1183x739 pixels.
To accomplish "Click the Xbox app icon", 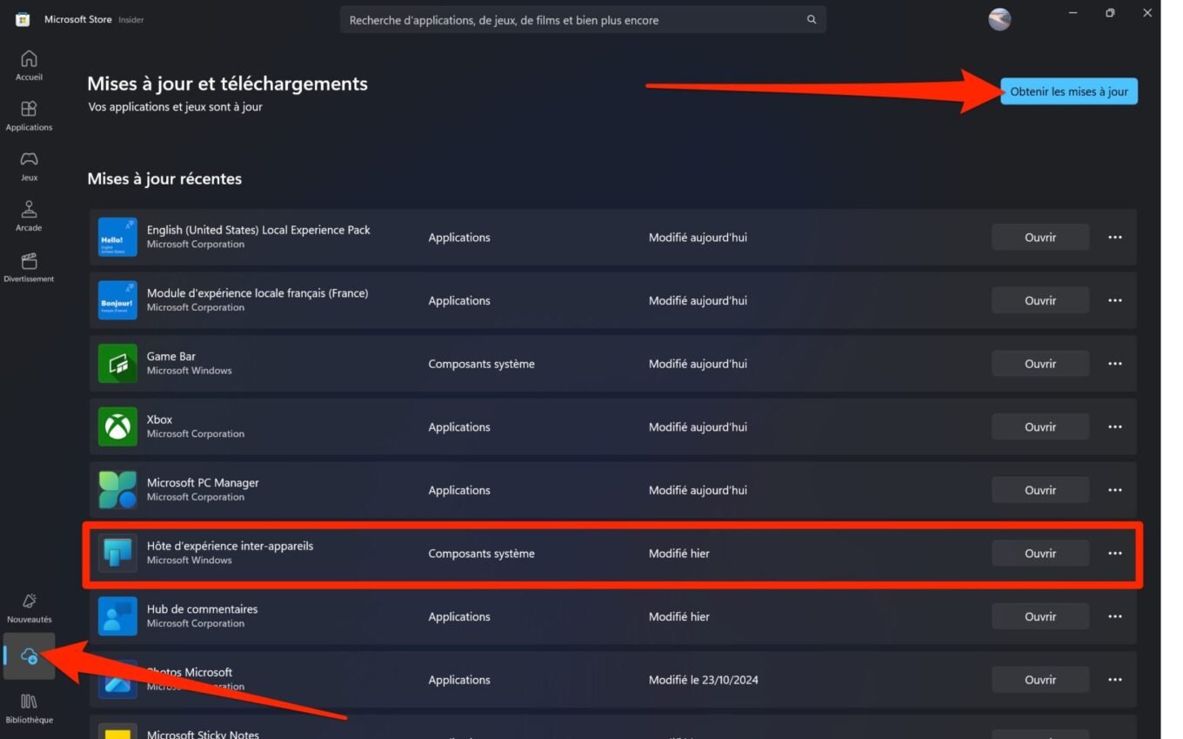I will (x=117, y=427).
